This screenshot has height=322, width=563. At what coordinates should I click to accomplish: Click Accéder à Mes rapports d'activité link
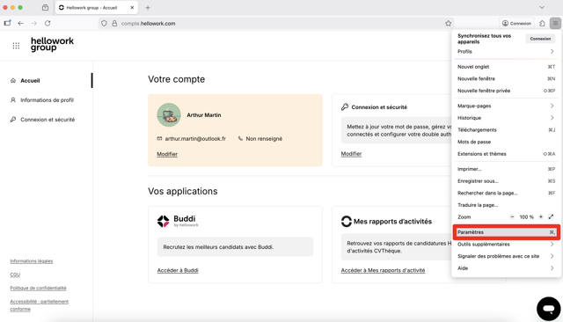[383, 270]
